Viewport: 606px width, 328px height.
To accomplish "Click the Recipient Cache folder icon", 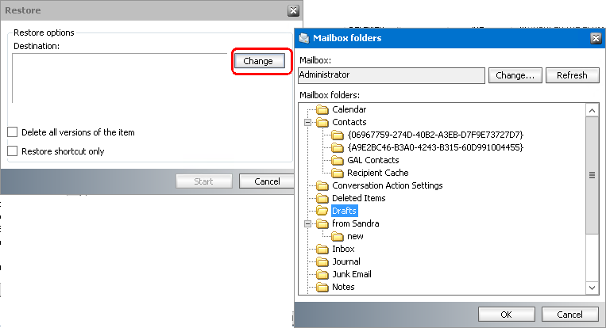I will tap(337, 173).
